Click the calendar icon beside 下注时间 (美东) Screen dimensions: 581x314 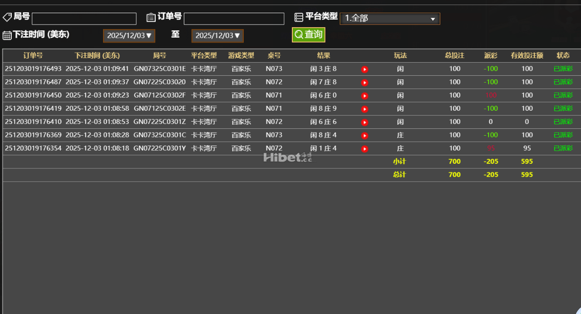(6, 34)
